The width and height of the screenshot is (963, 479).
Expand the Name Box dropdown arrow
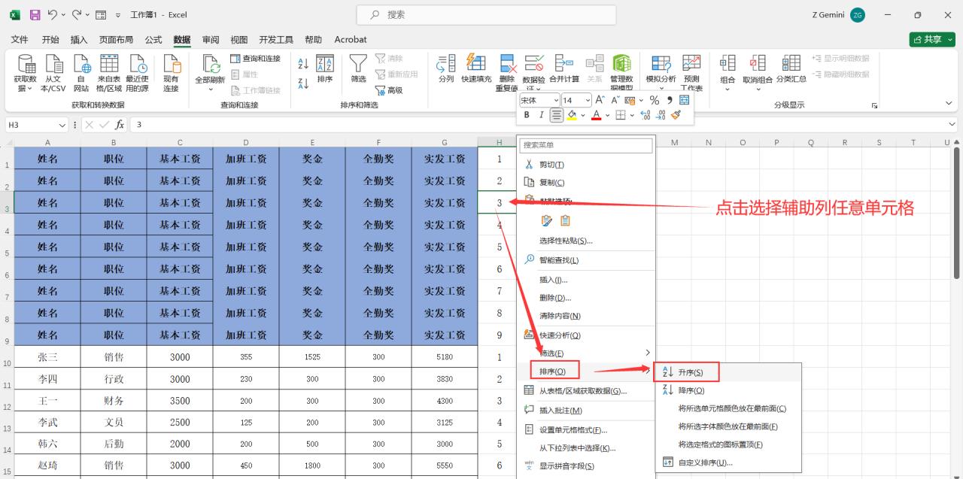click(62, 125)
